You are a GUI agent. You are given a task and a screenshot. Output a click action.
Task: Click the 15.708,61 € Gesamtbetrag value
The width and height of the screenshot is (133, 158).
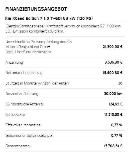(113, 146)
